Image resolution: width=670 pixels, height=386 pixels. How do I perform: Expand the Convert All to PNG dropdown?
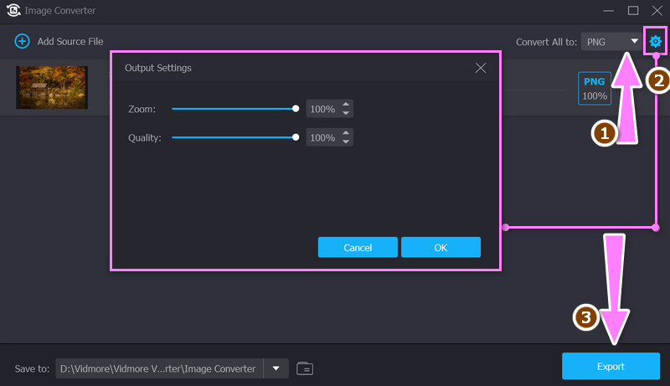[x=611, y=41]
